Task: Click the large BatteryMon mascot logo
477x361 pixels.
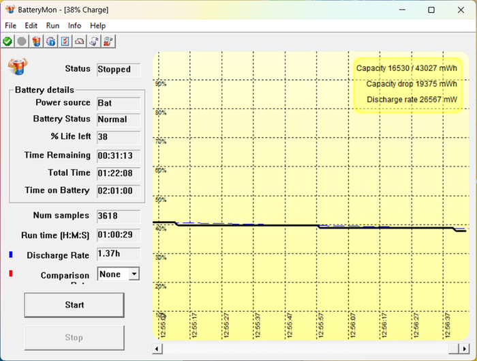Action: [x=17, y=66]
